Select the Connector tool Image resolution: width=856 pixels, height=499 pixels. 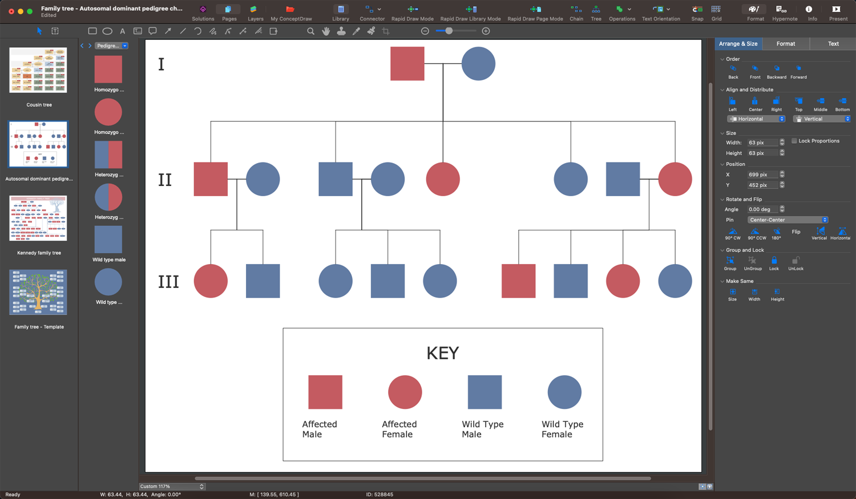click(372, 13)
